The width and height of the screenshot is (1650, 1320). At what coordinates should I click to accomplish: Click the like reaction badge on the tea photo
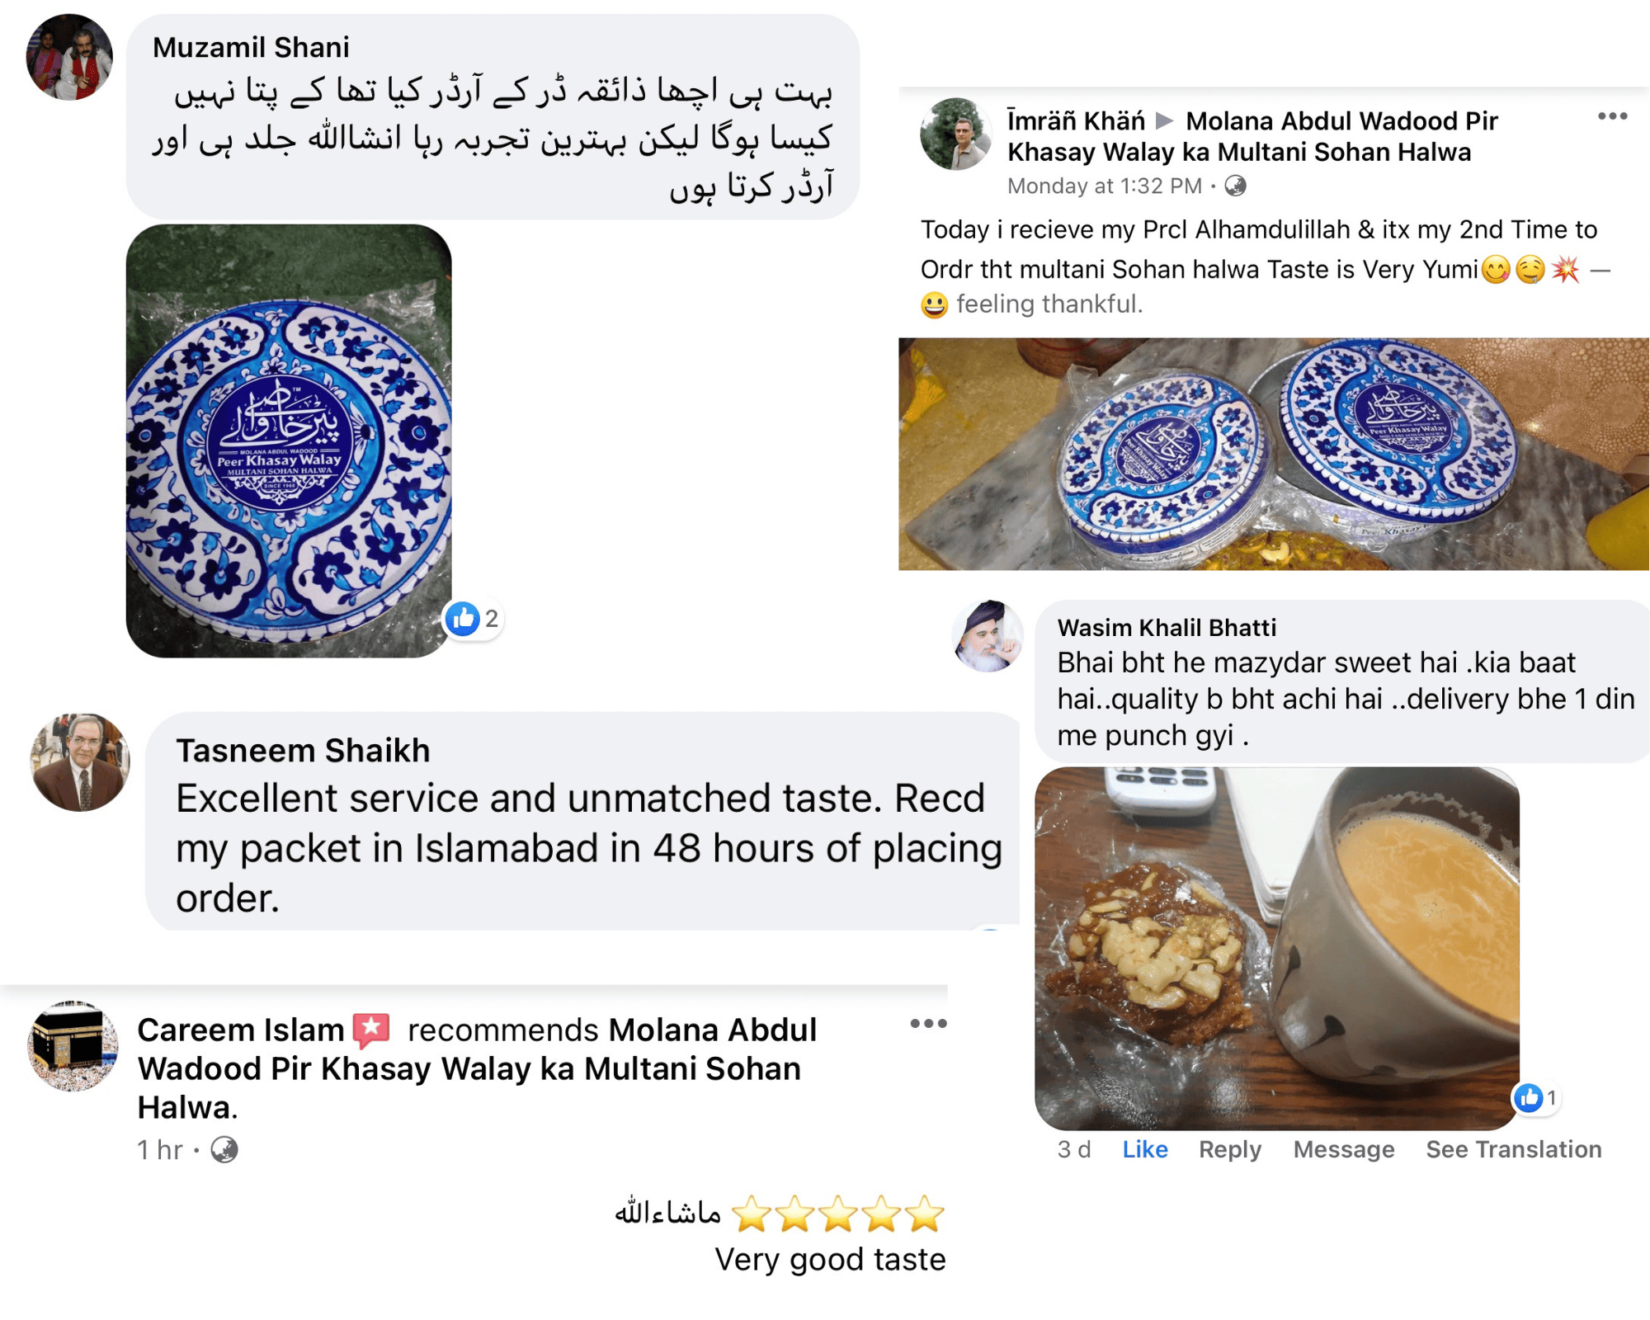pos(1536,1098)
